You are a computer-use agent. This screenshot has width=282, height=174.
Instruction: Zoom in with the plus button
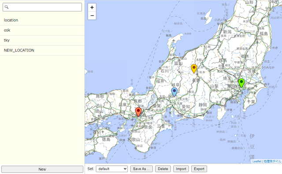coord(92,7)
